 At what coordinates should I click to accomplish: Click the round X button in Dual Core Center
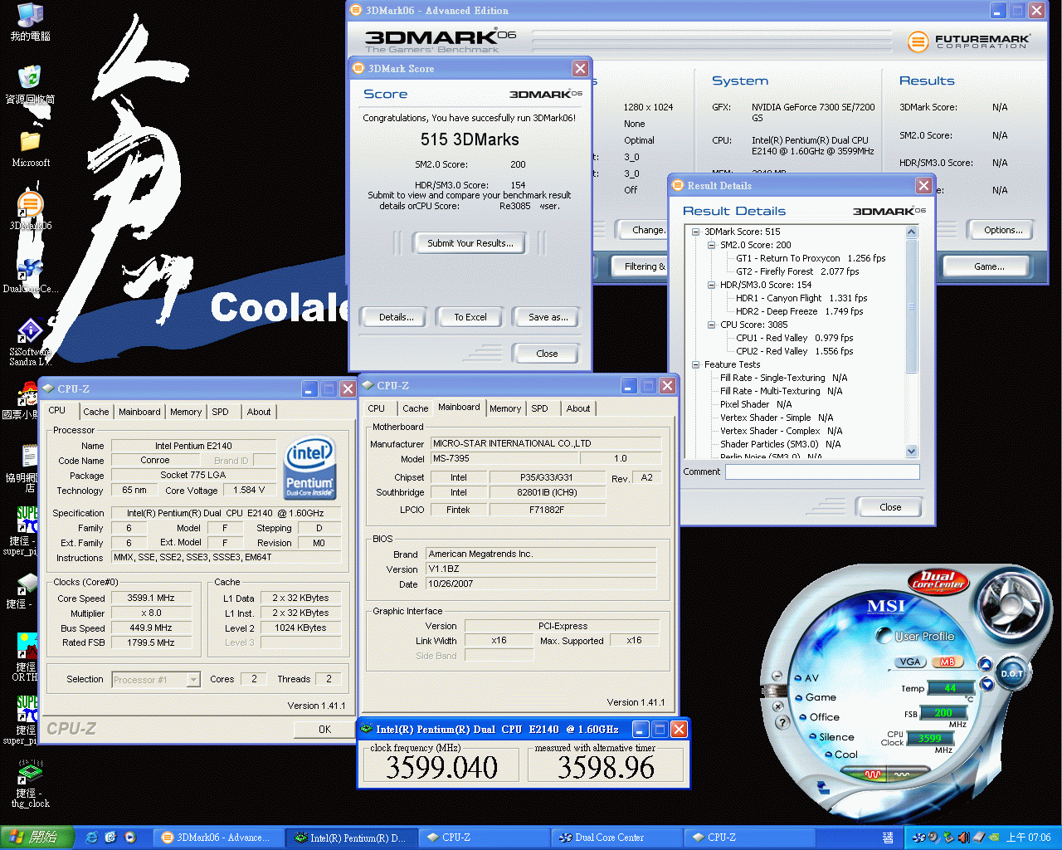[x=778, y=706]
